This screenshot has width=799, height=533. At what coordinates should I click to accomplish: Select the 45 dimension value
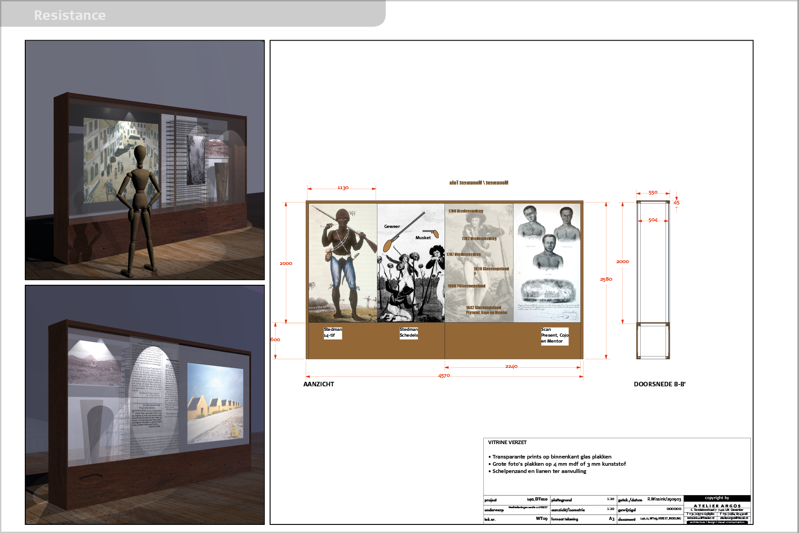coord(676,203)
